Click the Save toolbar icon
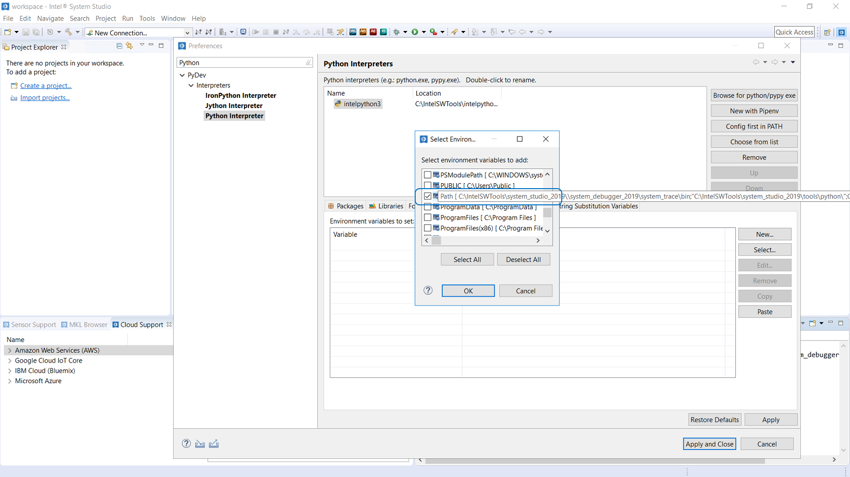Image resolution: width=850 pixels, height=477 pixels. (x=26, y=32)
